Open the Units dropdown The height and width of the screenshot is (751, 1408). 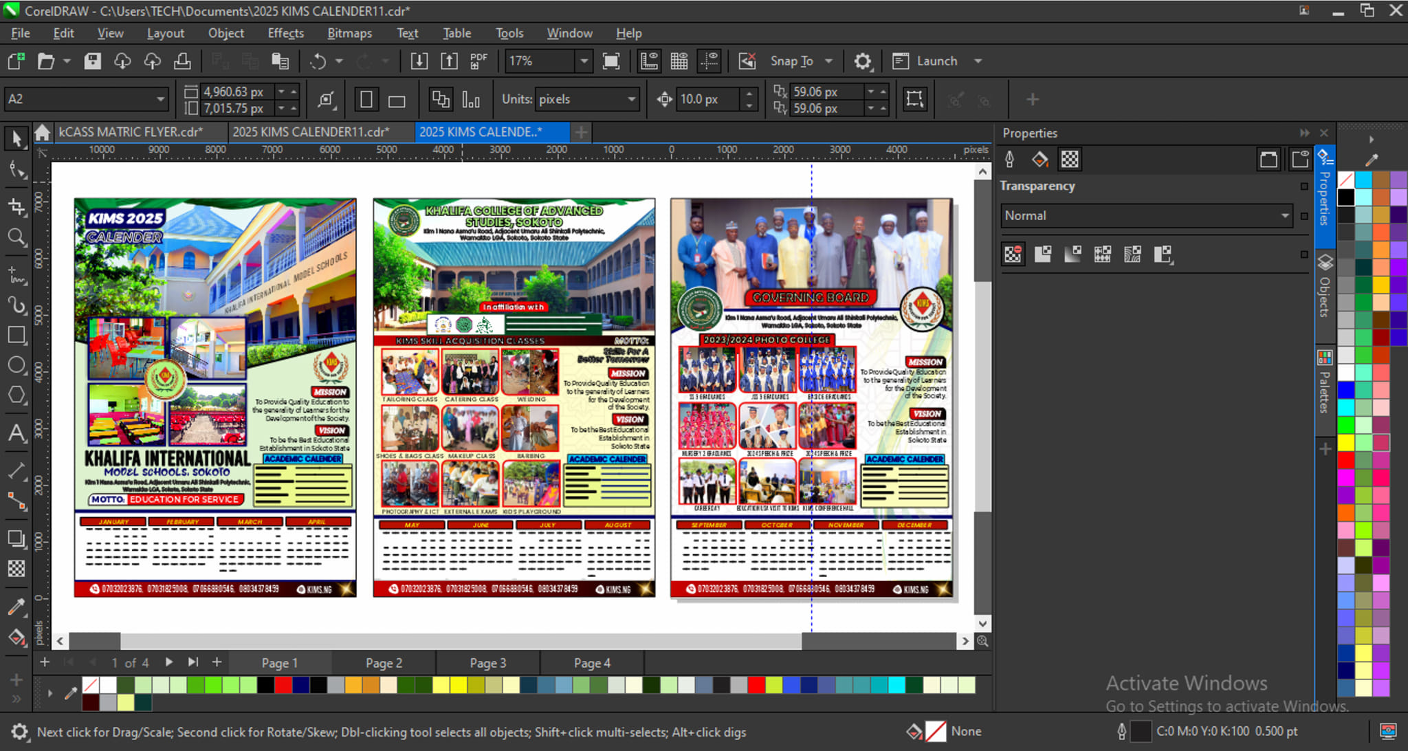(631, 99)
